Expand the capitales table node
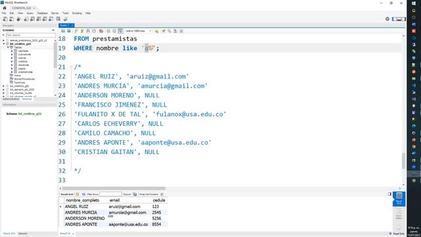This screenshot has height=237, width=421. 12,51
